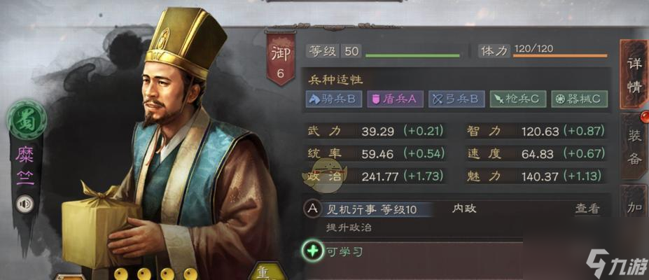This screenshot has width=649, height=280.
Task: Select the circled A skill grade icon
Action: [x=313, y=209]
